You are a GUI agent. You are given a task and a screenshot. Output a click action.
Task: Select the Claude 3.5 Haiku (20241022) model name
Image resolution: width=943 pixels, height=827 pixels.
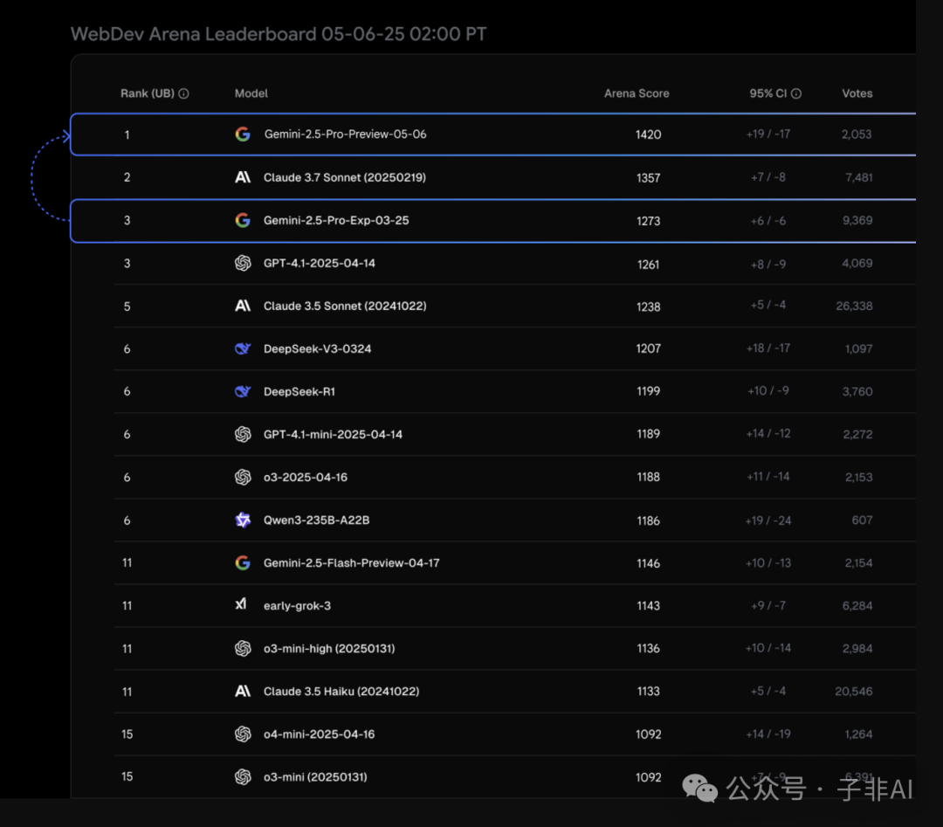coord(341,692)
